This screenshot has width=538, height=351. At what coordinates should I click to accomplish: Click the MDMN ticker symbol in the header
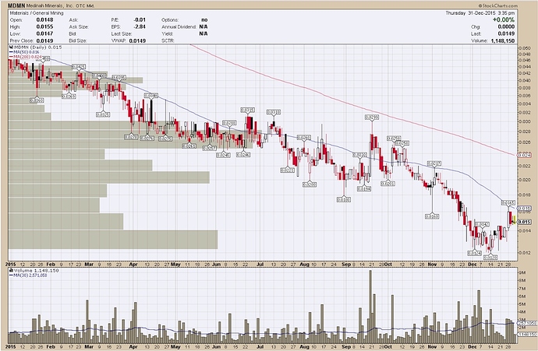[x=16, y=5]
